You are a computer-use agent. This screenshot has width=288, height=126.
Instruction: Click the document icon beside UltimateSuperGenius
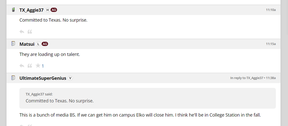pos(13,78)
